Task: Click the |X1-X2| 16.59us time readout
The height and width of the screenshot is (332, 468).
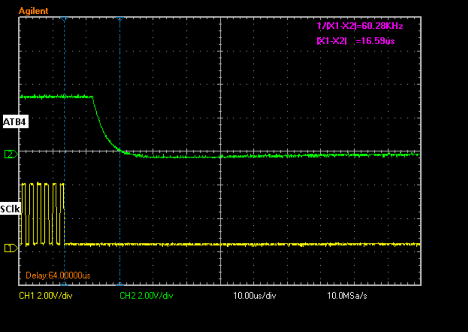Action: [356, 41]
